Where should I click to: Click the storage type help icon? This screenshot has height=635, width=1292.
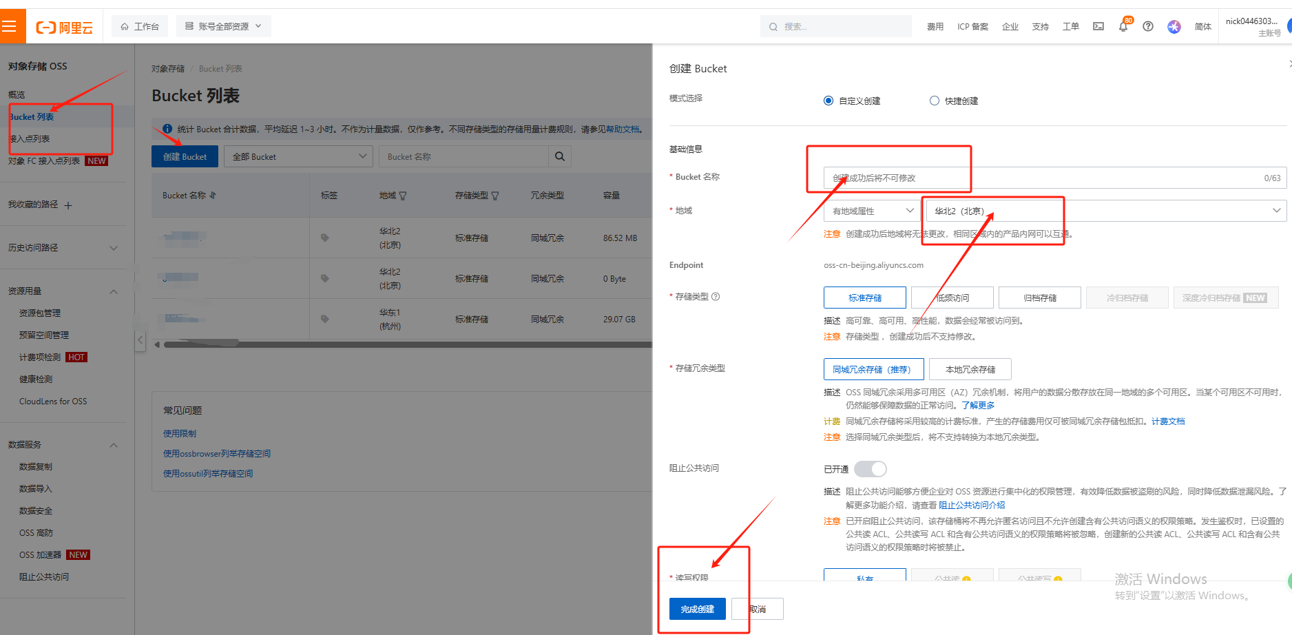(x=716, y=297)
